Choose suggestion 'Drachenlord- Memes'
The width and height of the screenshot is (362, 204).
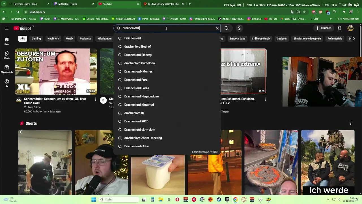[167, 71]
